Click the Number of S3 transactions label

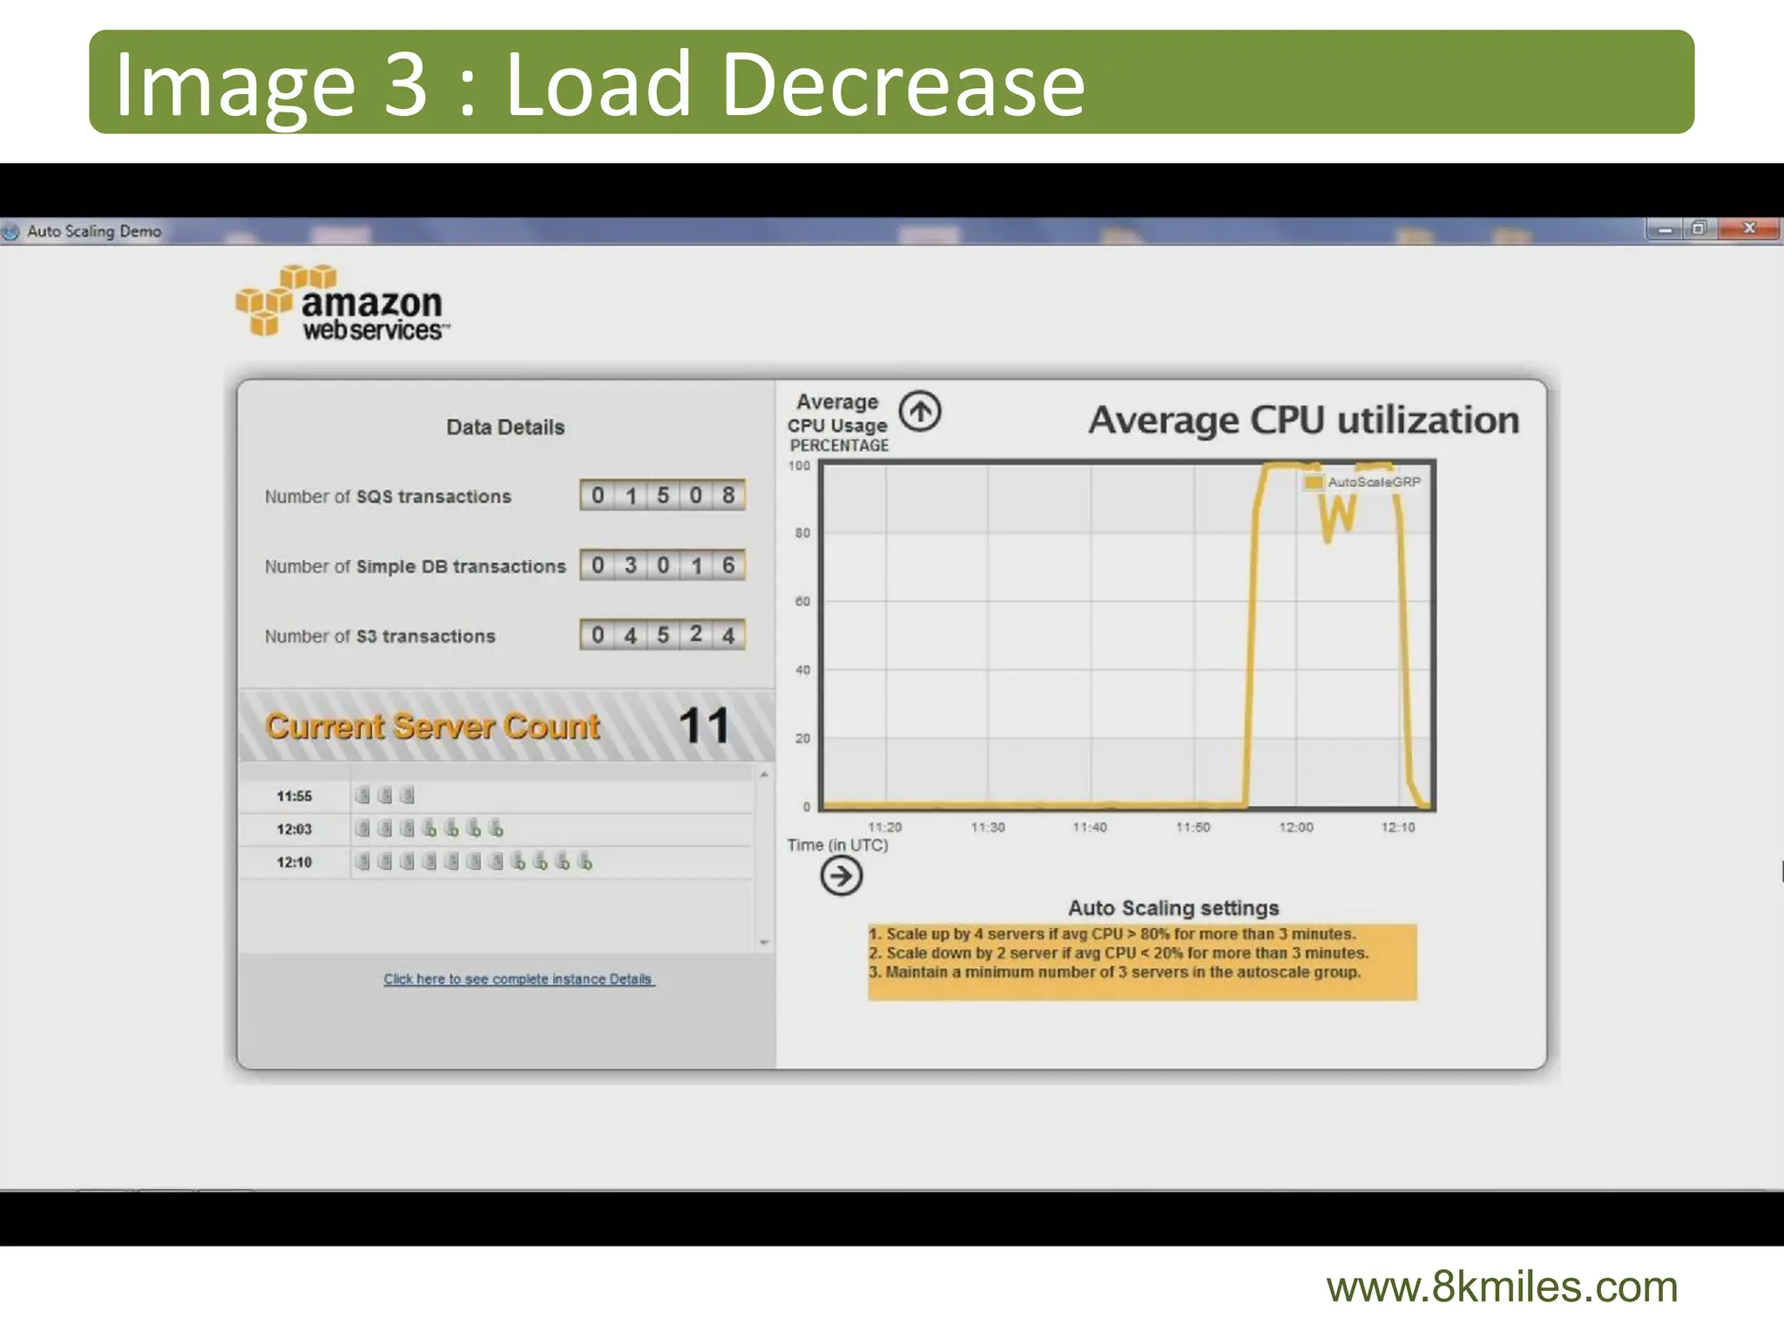380,636
